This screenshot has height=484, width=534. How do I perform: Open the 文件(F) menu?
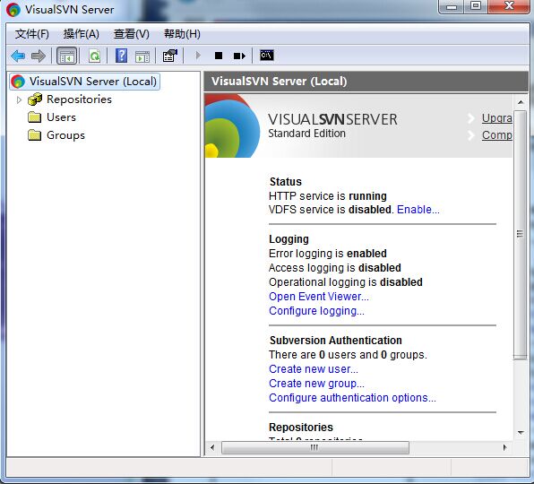click(x=32, y=34)
